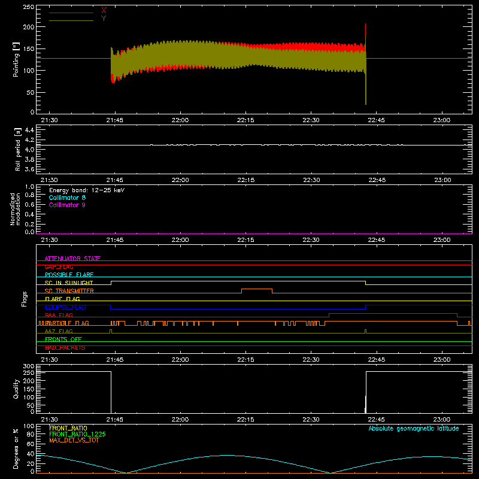The image size is (479, 479).
Task: Click the 1.0 tick on modulation axis
Action: (x=29, y=186)
